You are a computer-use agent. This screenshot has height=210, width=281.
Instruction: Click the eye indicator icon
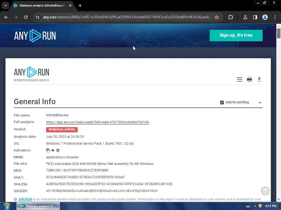point(53,151)
